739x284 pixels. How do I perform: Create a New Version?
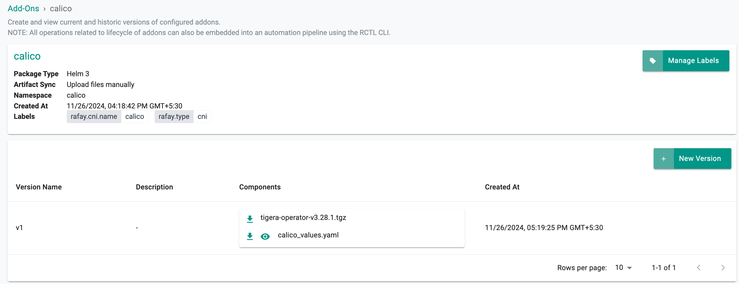coord(692,158)
